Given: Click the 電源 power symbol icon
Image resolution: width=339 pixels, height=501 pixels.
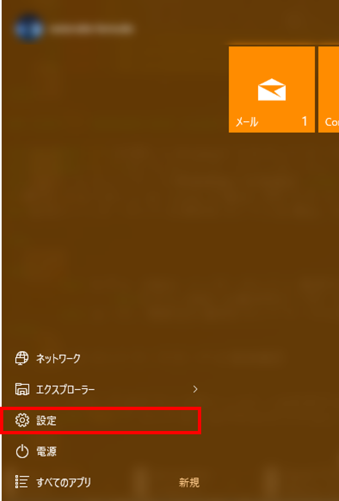Looking at the screenshot, I should [x=22, y=451].
